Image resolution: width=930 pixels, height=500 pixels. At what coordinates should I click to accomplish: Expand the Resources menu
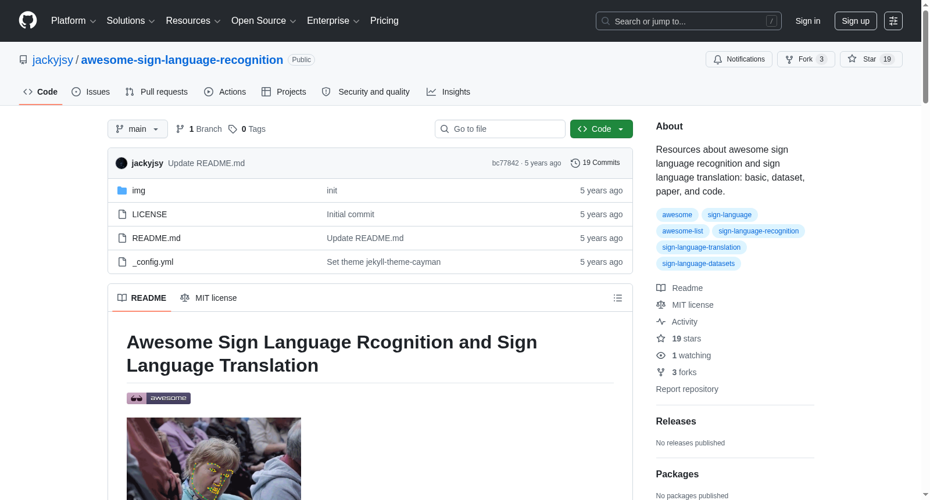193,21
